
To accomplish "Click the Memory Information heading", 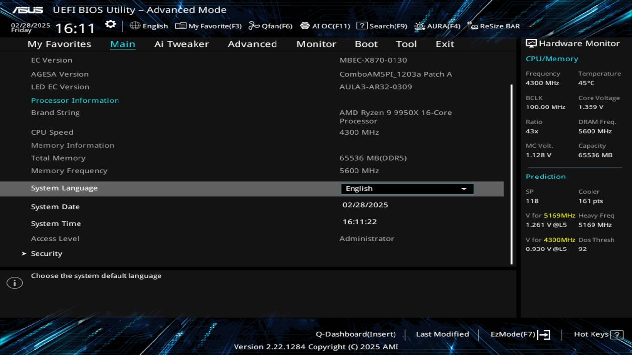I will click(73, 145).
